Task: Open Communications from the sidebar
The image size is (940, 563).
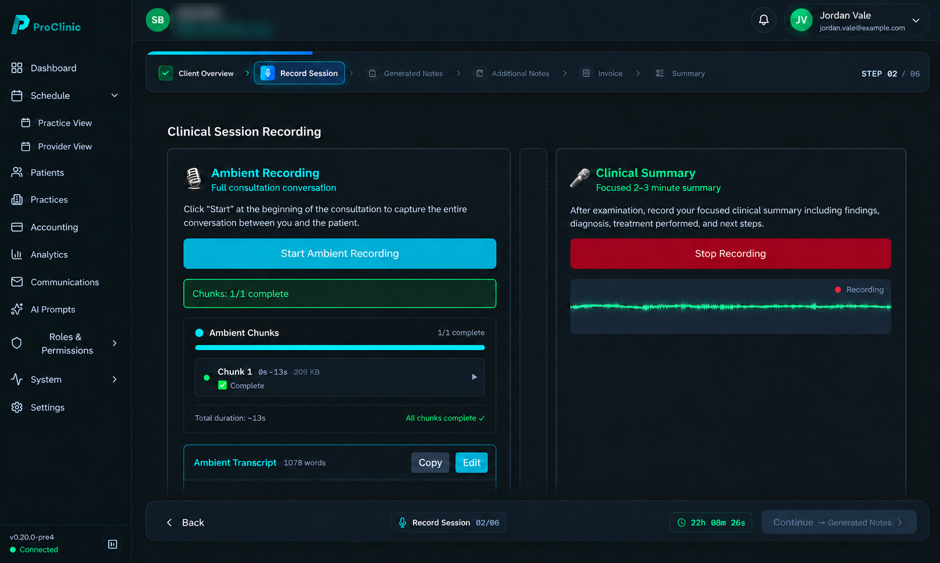Action: click(x=64, y=282)
